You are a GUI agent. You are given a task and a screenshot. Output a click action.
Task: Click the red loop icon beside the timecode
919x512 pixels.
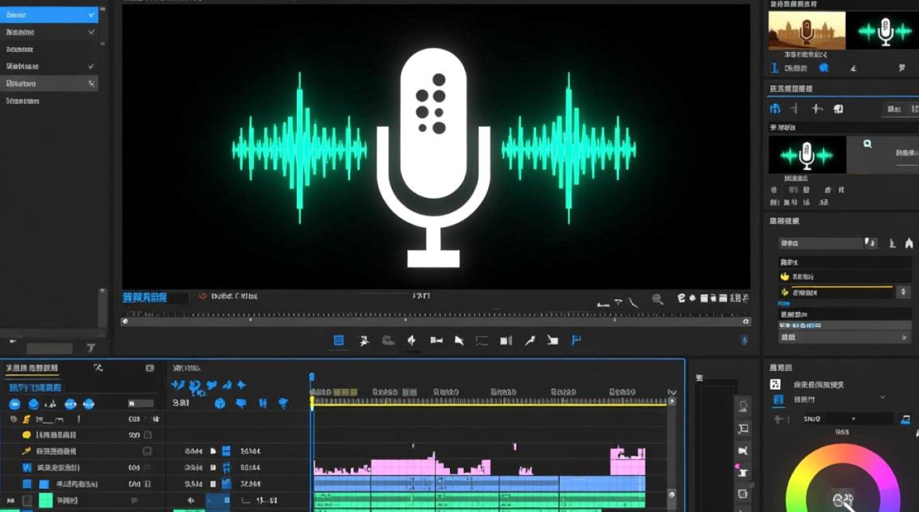[x=203, y=296]
